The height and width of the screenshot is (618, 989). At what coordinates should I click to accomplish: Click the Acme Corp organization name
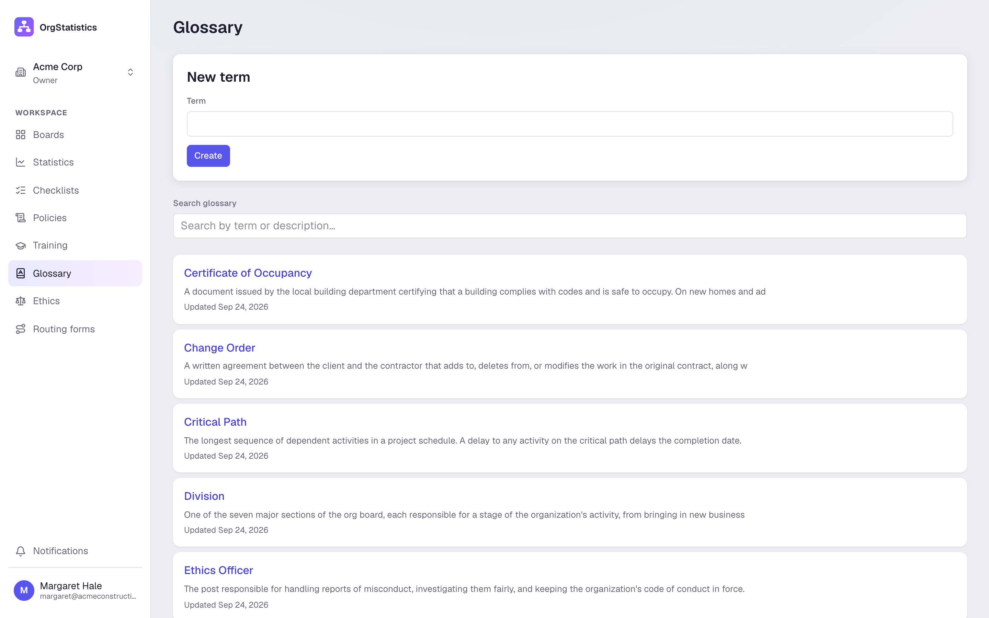coord(58,67)
